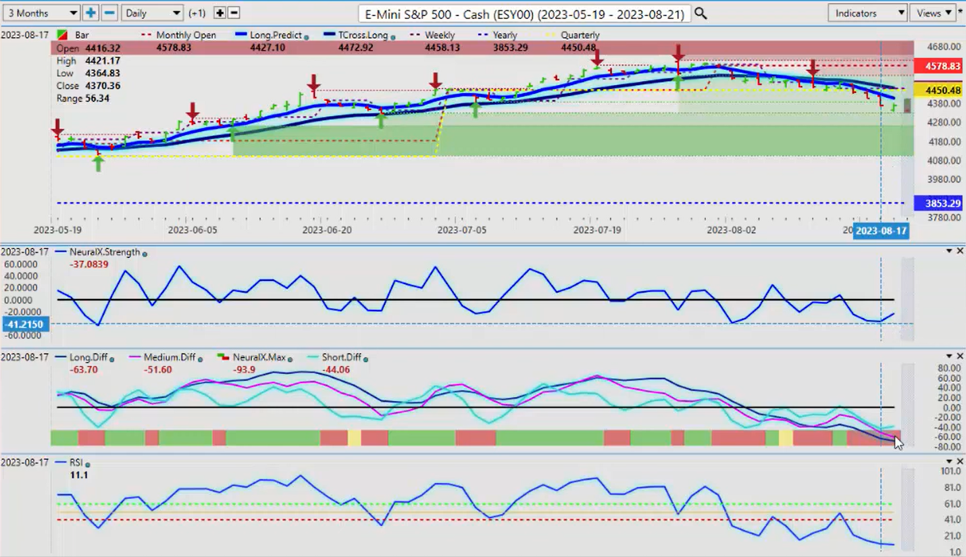Open the NeuralX.Strength panel options arrow
The width and height of the screenshot is (966, 557).
point(950,251)
